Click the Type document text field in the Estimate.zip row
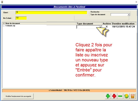 tap(88, 27)
